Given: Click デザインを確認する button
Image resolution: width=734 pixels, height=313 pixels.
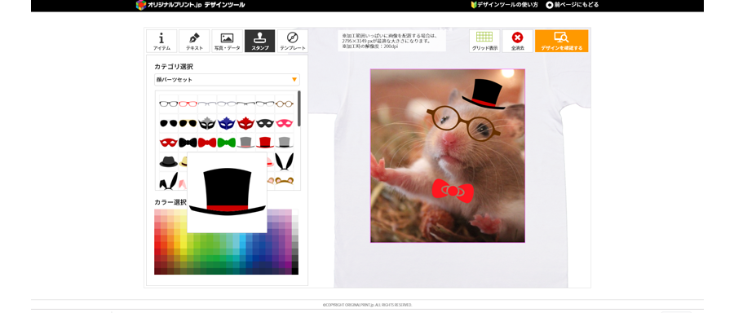Looking at the screenshot, I should (x=561, y=42).
